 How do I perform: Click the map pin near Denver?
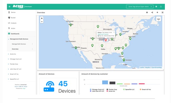[x=92, y=39]
